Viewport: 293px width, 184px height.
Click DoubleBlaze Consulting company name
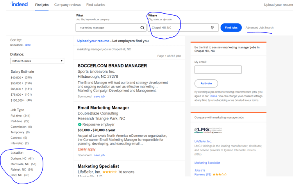click(98, 113)
